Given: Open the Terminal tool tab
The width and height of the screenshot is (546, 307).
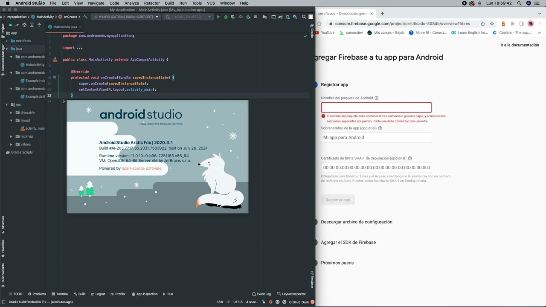Looking at the screenshot, I should (x=59, y=294).
